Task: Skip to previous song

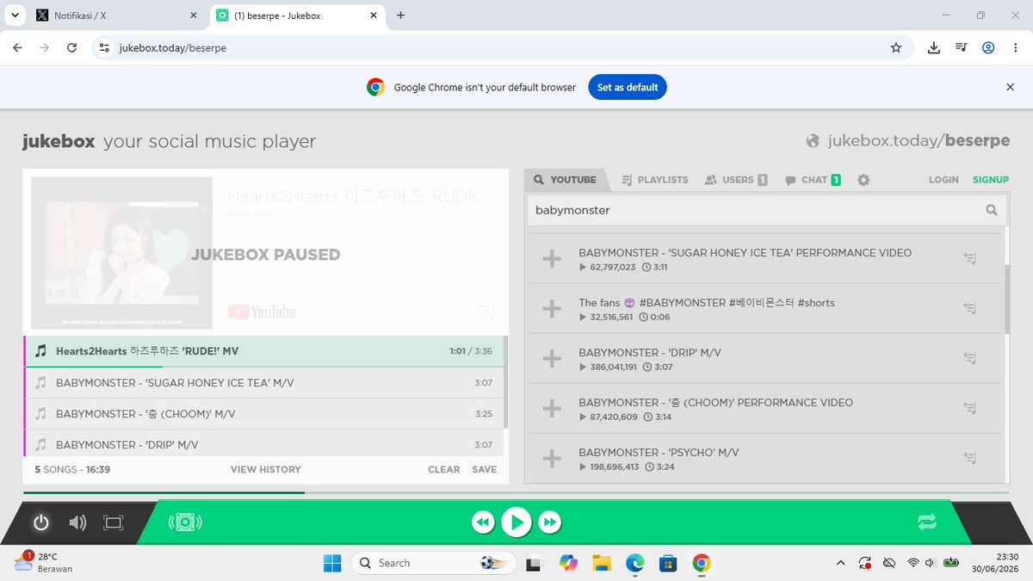Action: pyautogui.click(x=483, y=522)
